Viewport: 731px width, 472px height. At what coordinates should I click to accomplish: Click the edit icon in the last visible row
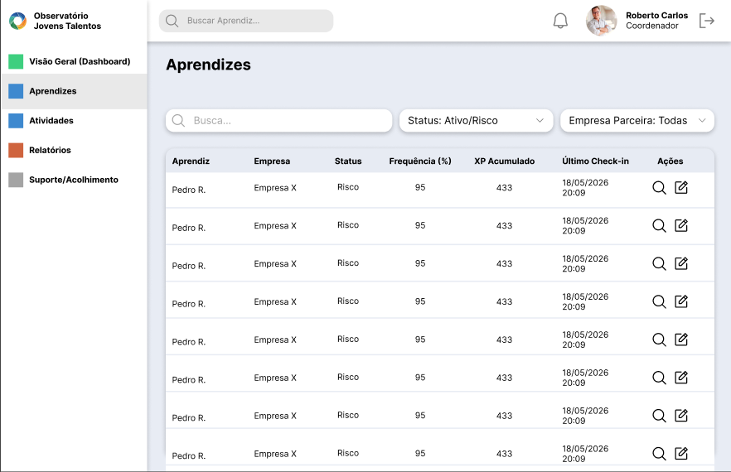(681, 453)
